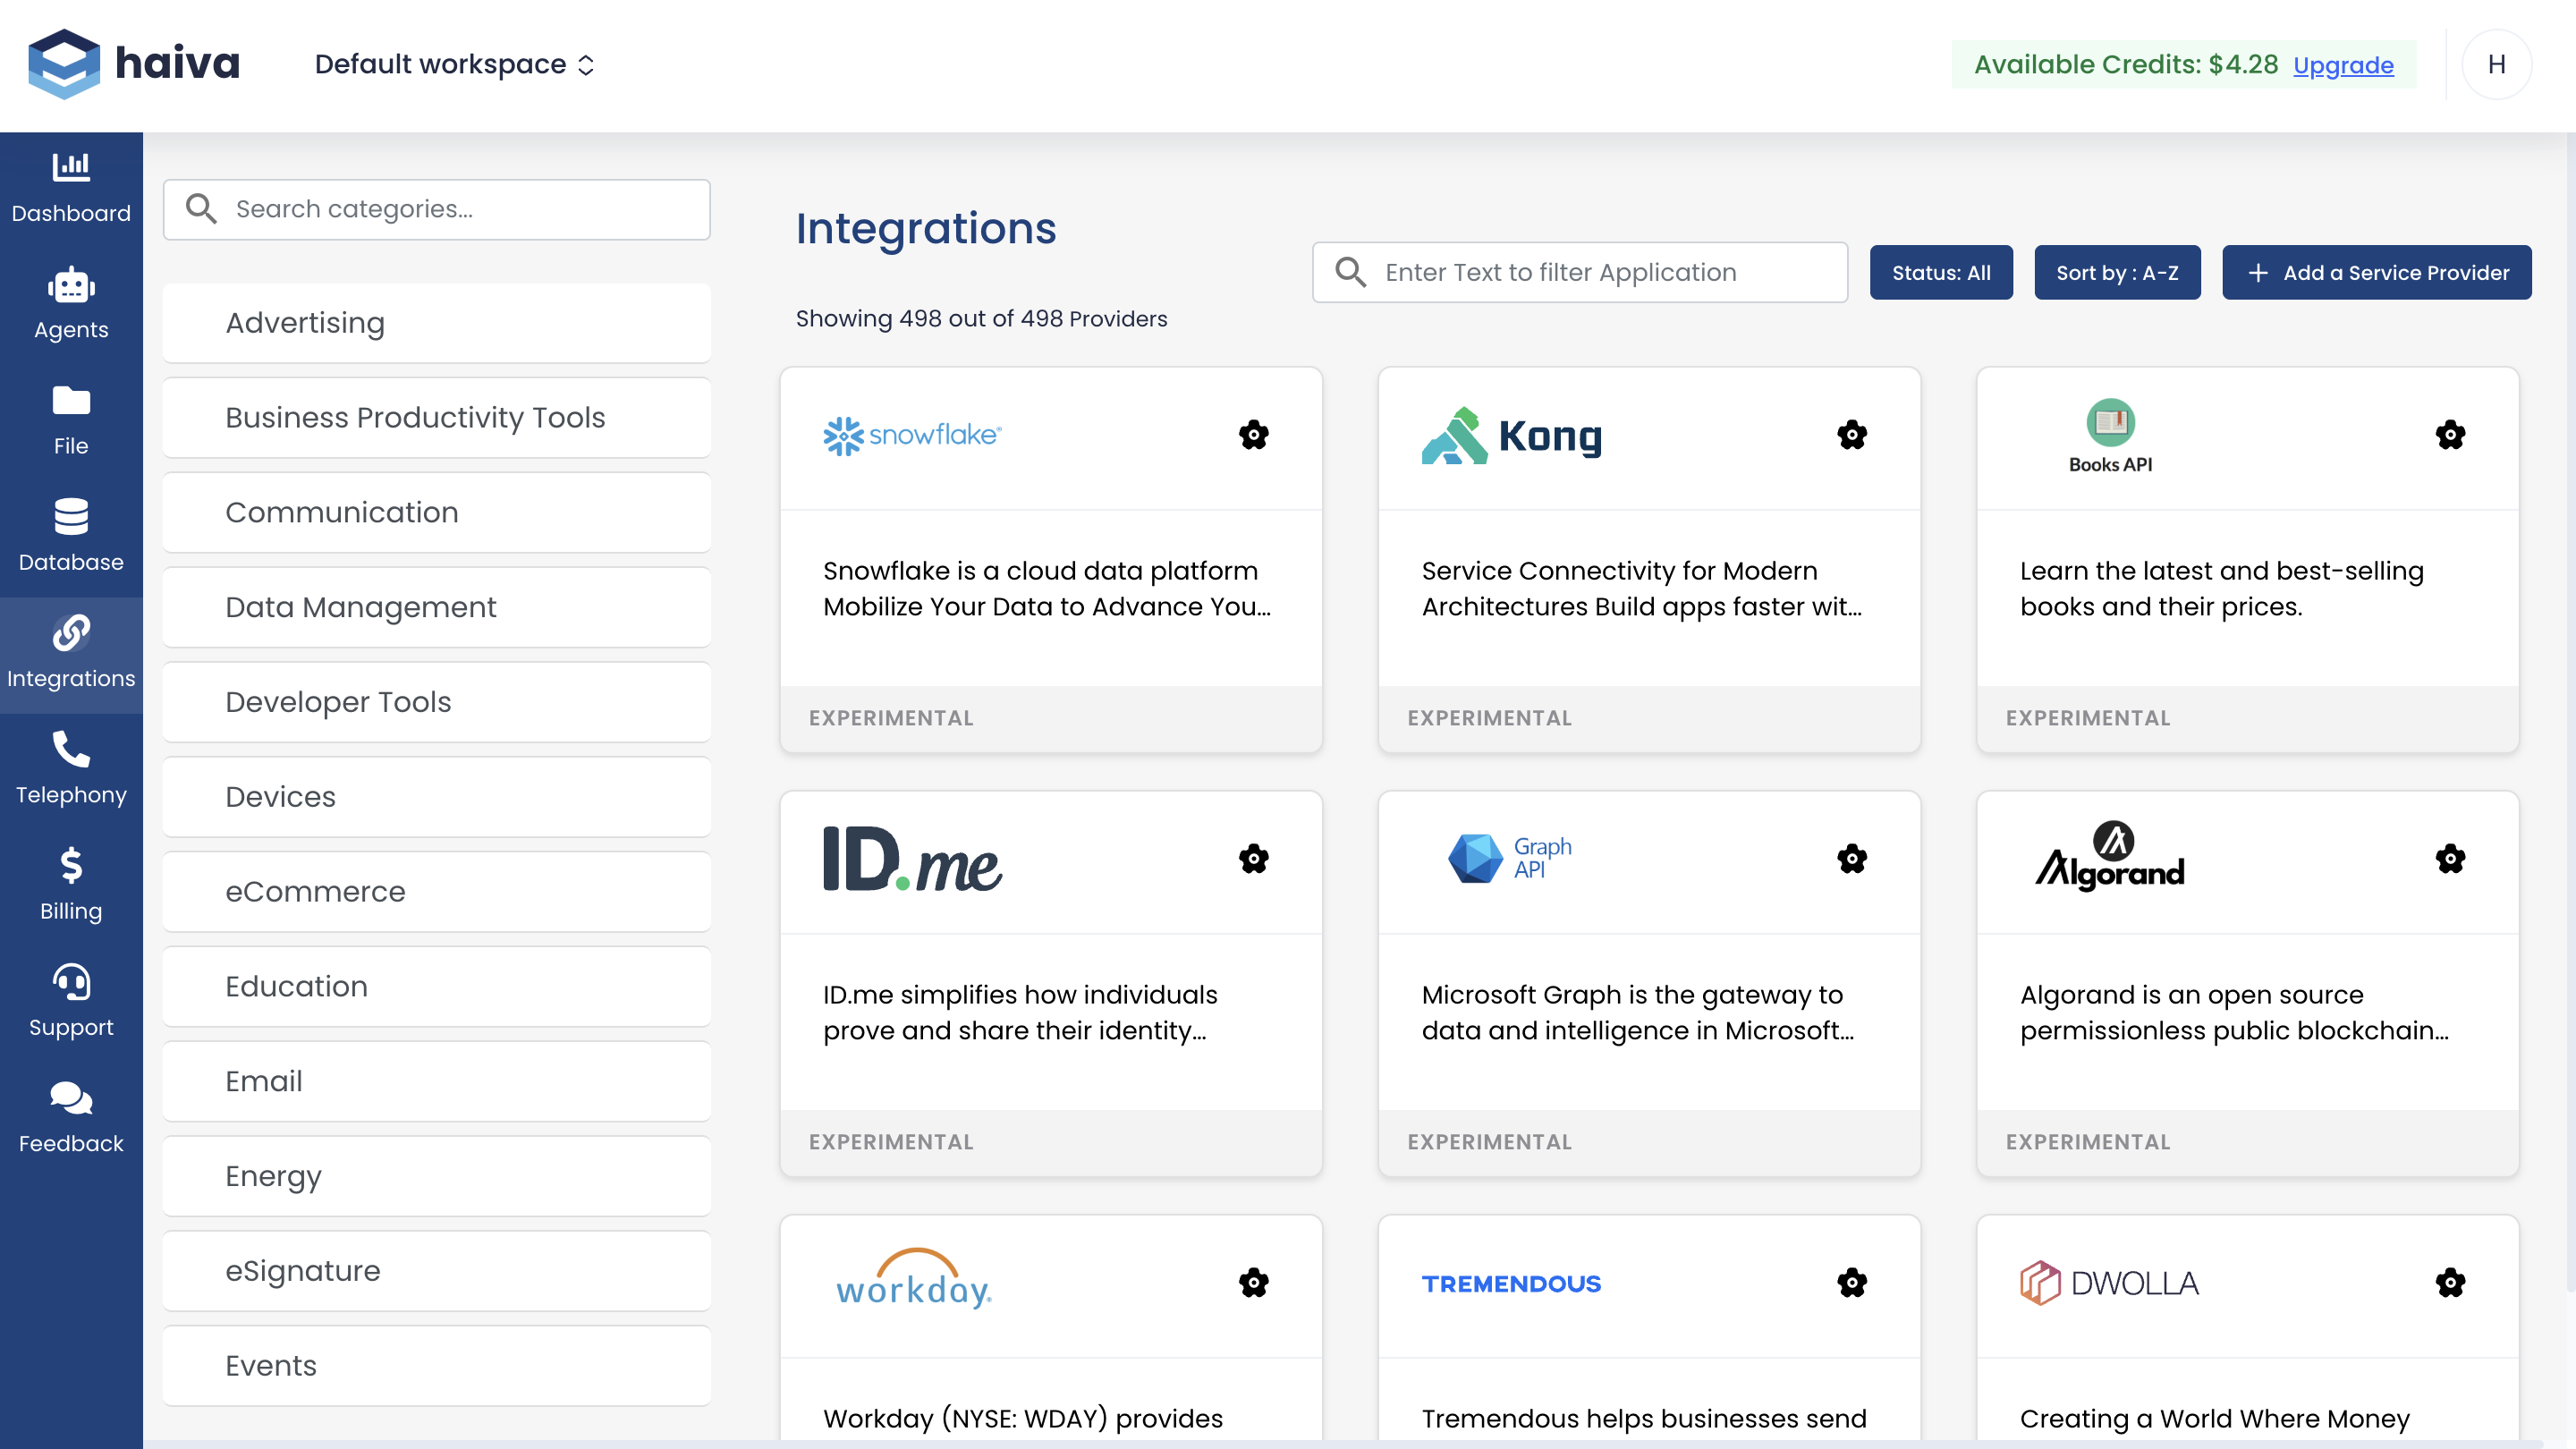Click the Kong card's gear icon
Screen dimensions: 2576x1449
pos(1852,435)
